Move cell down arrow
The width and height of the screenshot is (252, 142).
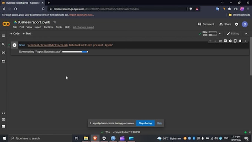[215, 41]
